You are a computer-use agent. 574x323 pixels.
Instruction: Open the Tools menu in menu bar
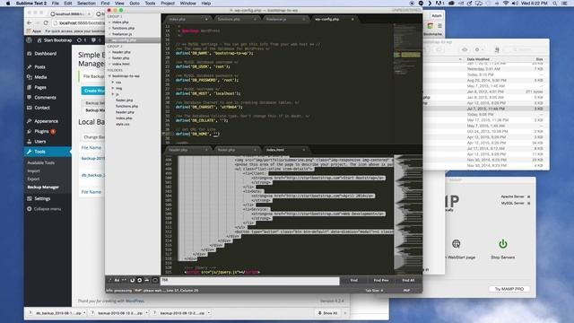pos(150,4)
